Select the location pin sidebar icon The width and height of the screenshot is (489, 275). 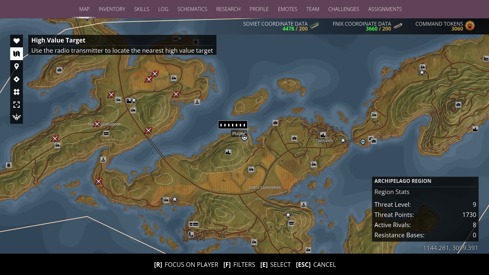click(x=17, y=66)
